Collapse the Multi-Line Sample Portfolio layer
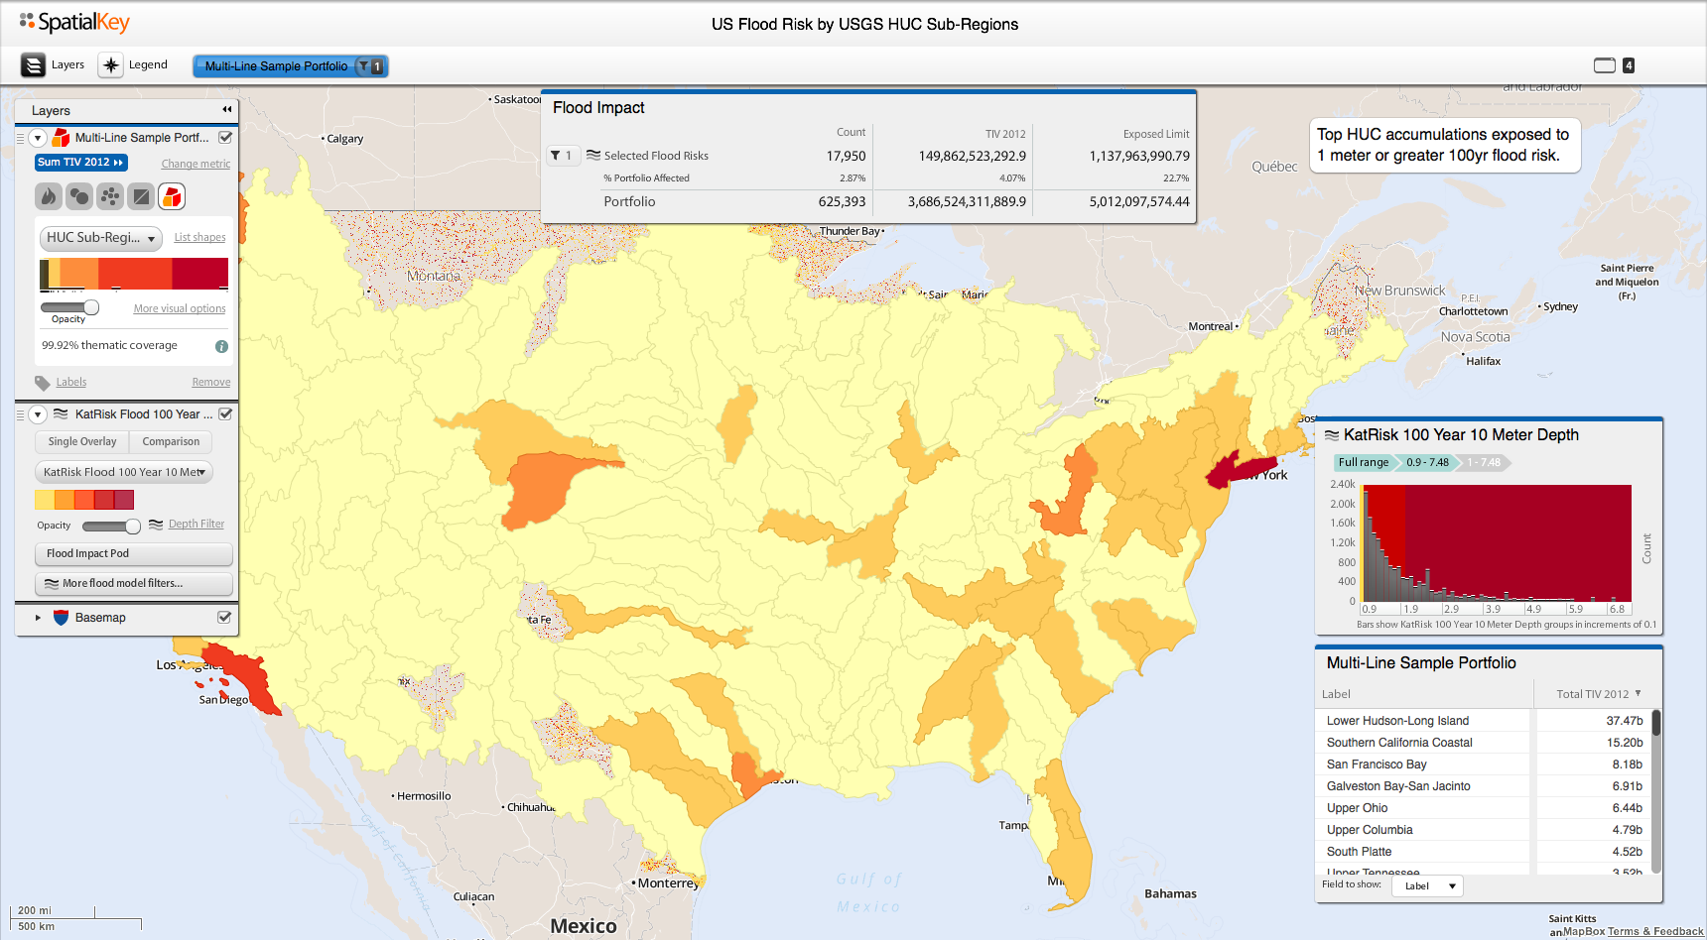This screenshot has height=940, width=1707. coord(38,138)
